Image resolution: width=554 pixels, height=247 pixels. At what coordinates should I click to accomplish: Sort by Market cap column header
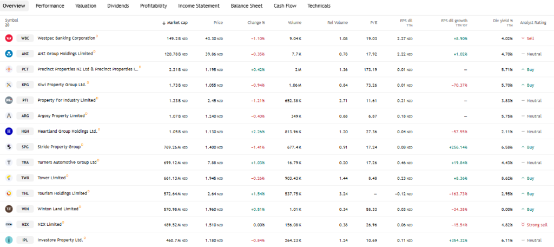pyautogui.click(x=175, y=23)
